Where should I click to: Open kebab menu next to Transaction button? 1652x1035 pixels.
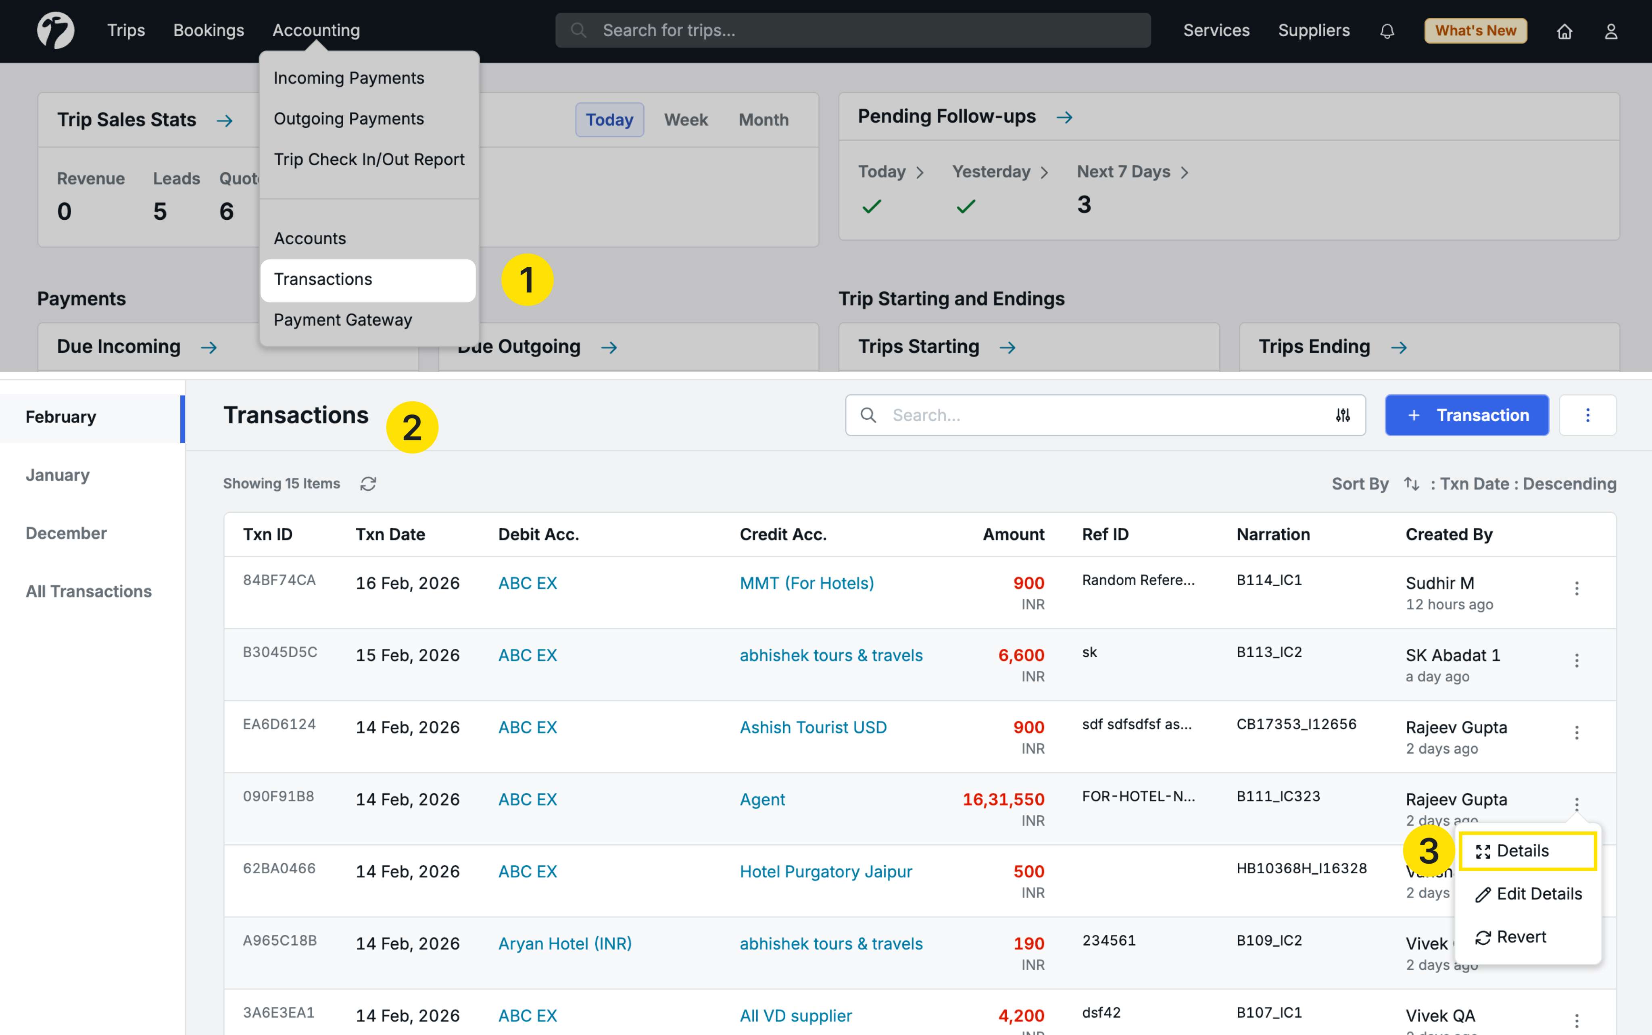pos(1587,415)
